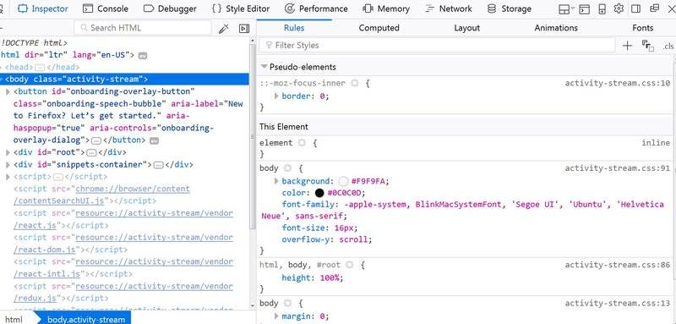Collapse the Pseudo-elements section
Screen dimensions: 676x324
pyautogui.click(x=264, y=67)
